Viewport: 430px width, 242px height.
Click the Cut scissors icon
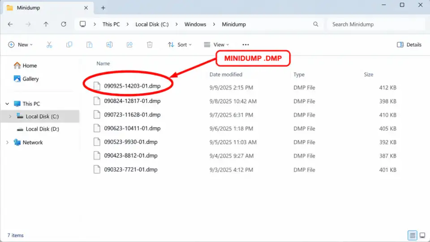[x=49, y=45]
